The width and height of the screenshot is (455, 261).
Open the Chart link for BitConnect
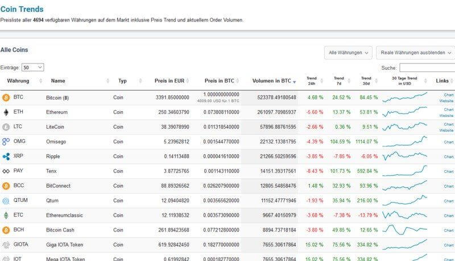pos(448,186)
